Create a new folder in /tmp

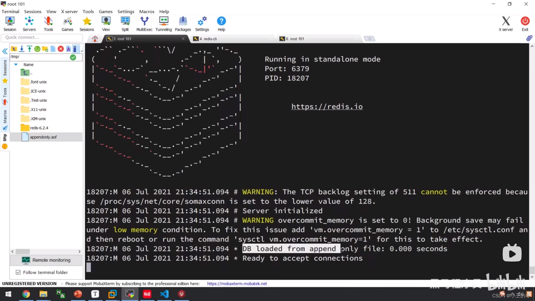click(x=45, y=49)
